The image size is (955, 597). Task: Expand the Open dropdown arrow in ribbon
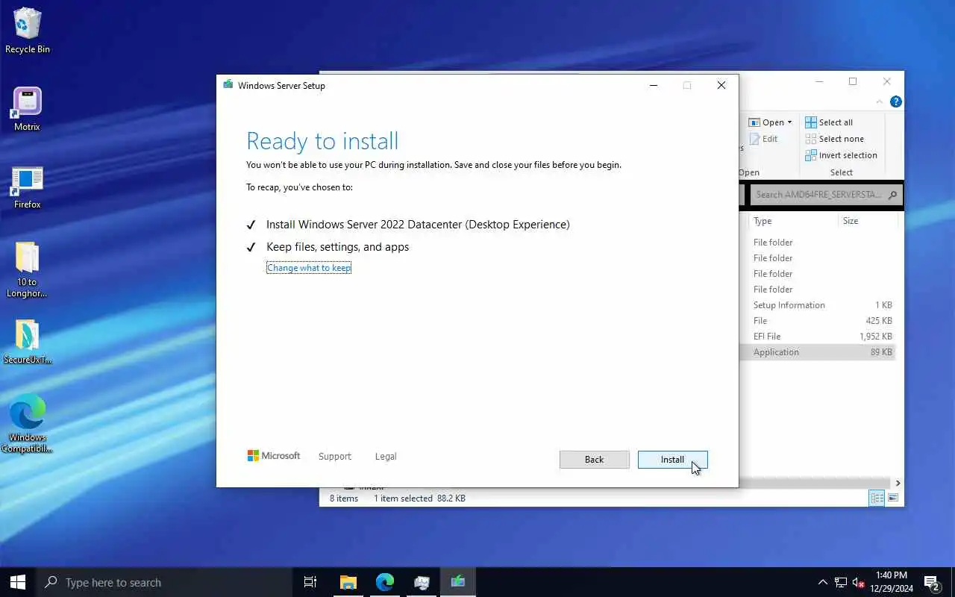pos(789,122)
